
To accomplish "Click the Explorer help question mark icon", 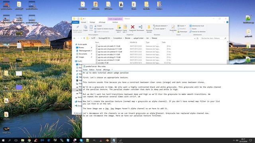I will [227, 22].
